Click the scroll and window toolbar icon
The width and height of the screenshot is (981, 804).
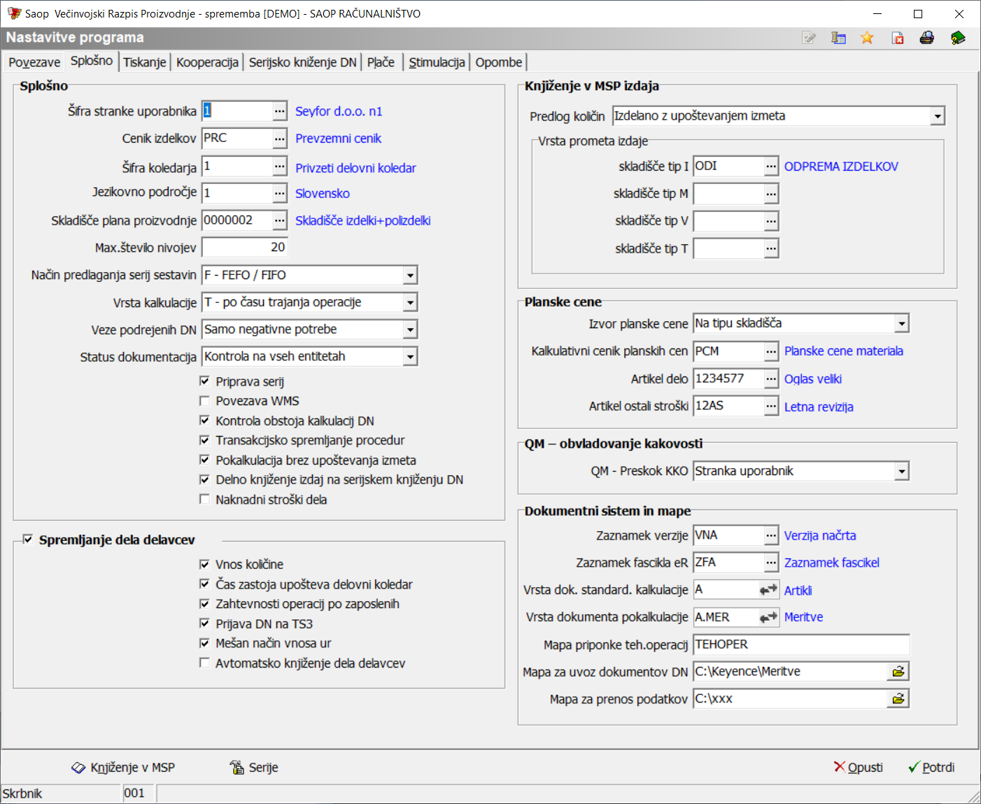(x=838, y=38)
